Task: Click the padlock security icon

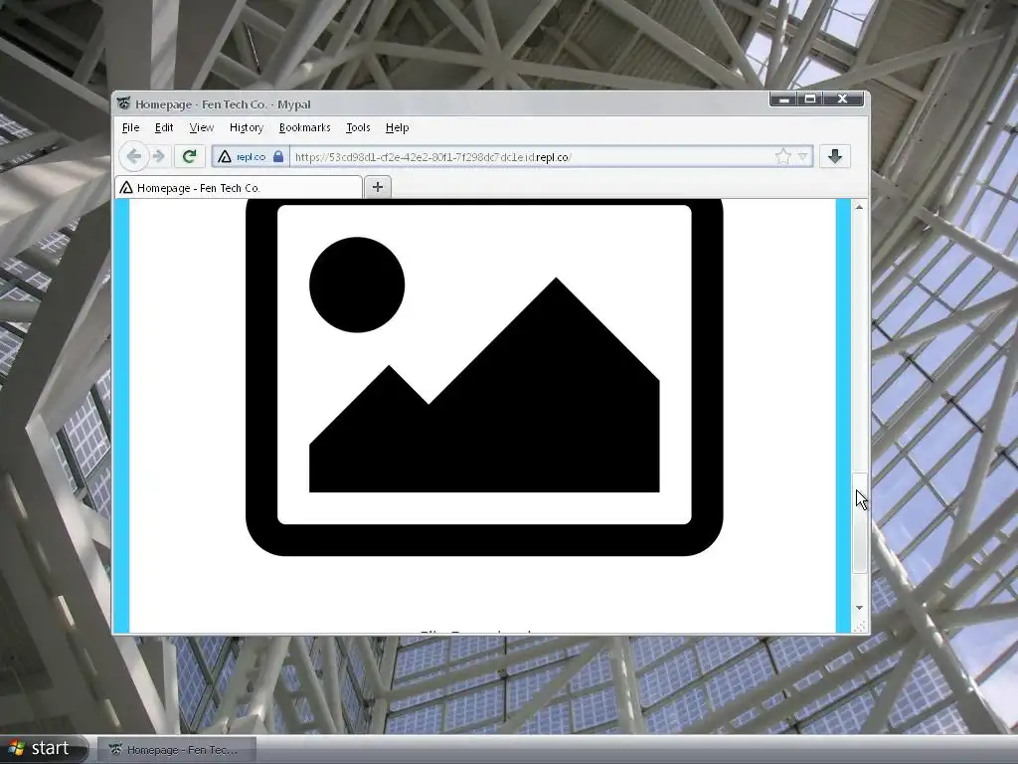Action: coord(278,156)
